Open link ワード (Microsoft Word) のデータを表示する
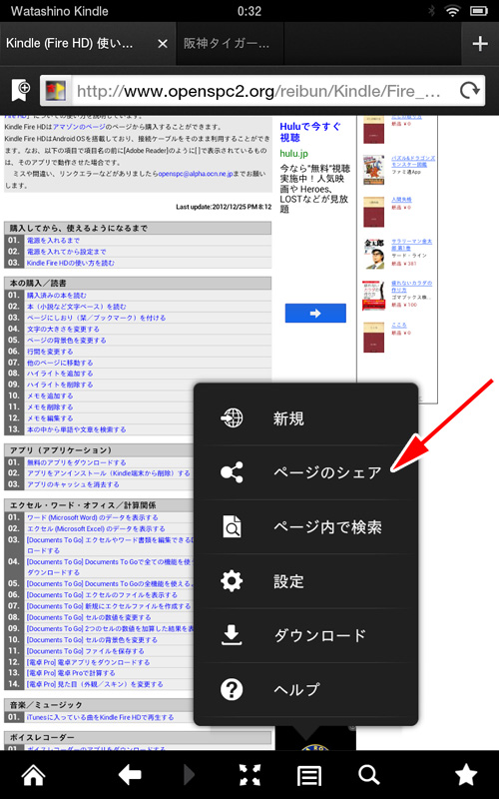Viewport: 499px width, 799px height. click(x=93, y=517)
